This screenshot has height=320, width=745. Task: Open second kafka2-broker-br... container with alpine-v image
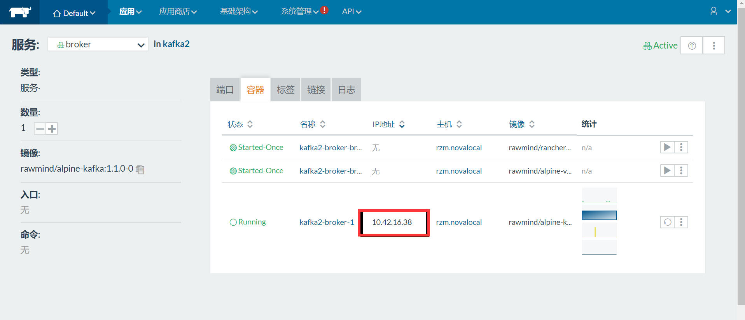[331, 171]
